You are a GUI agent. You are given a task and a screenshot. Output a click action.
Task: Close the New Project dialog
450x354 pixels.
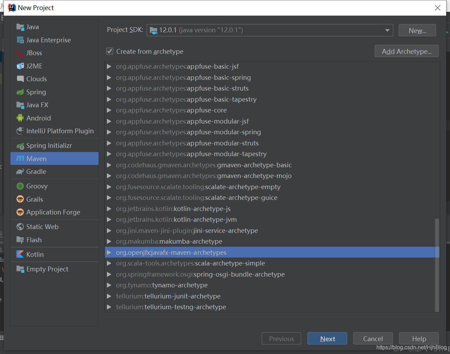tap(437, 8)
